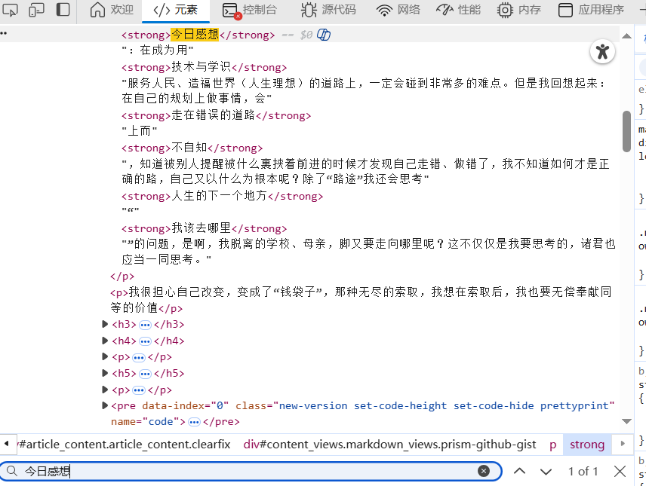Image resolution: width=646 pixels, height=486 pixels.
Task: Open the 网络 network tab
Action: (x=398, y=10)
